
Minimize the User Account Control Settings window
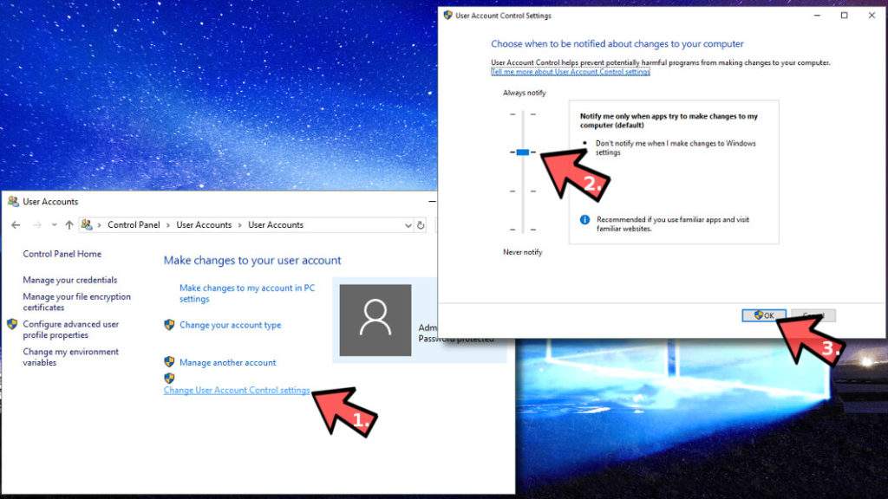(817, 16)
